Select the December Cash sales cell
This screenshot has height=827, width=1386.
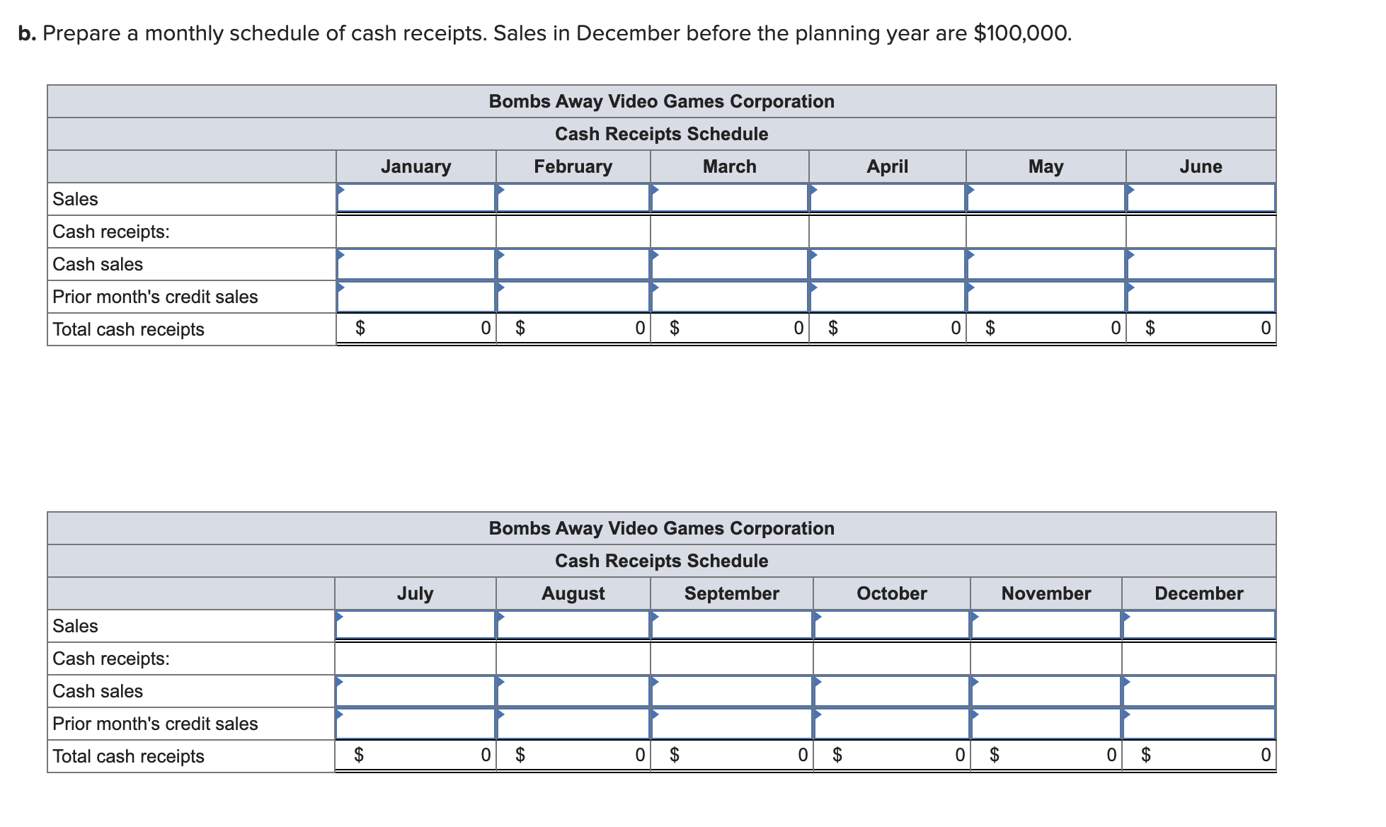[1199, 691]
